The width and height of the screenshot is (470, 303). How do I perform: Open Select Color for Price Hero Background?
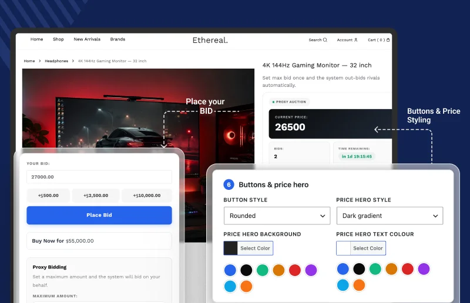click(248, 248)
